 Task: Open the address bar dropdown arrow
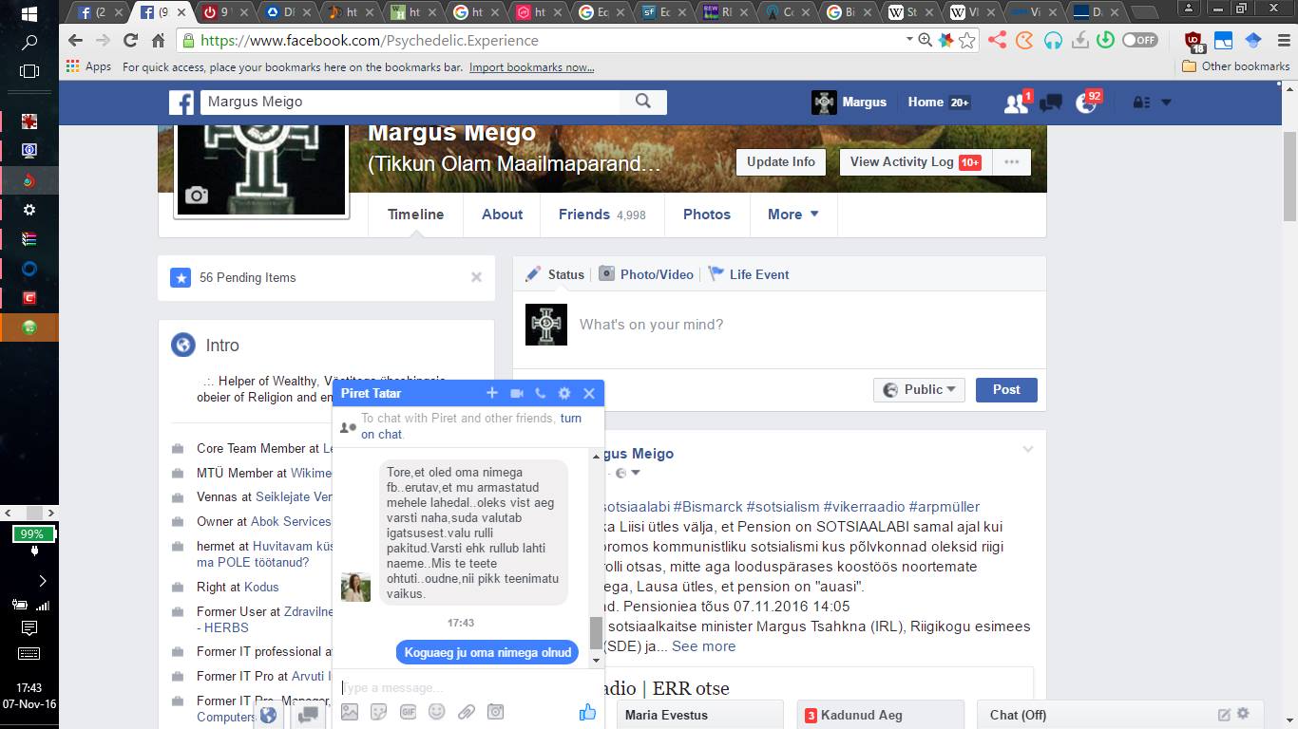908,41
